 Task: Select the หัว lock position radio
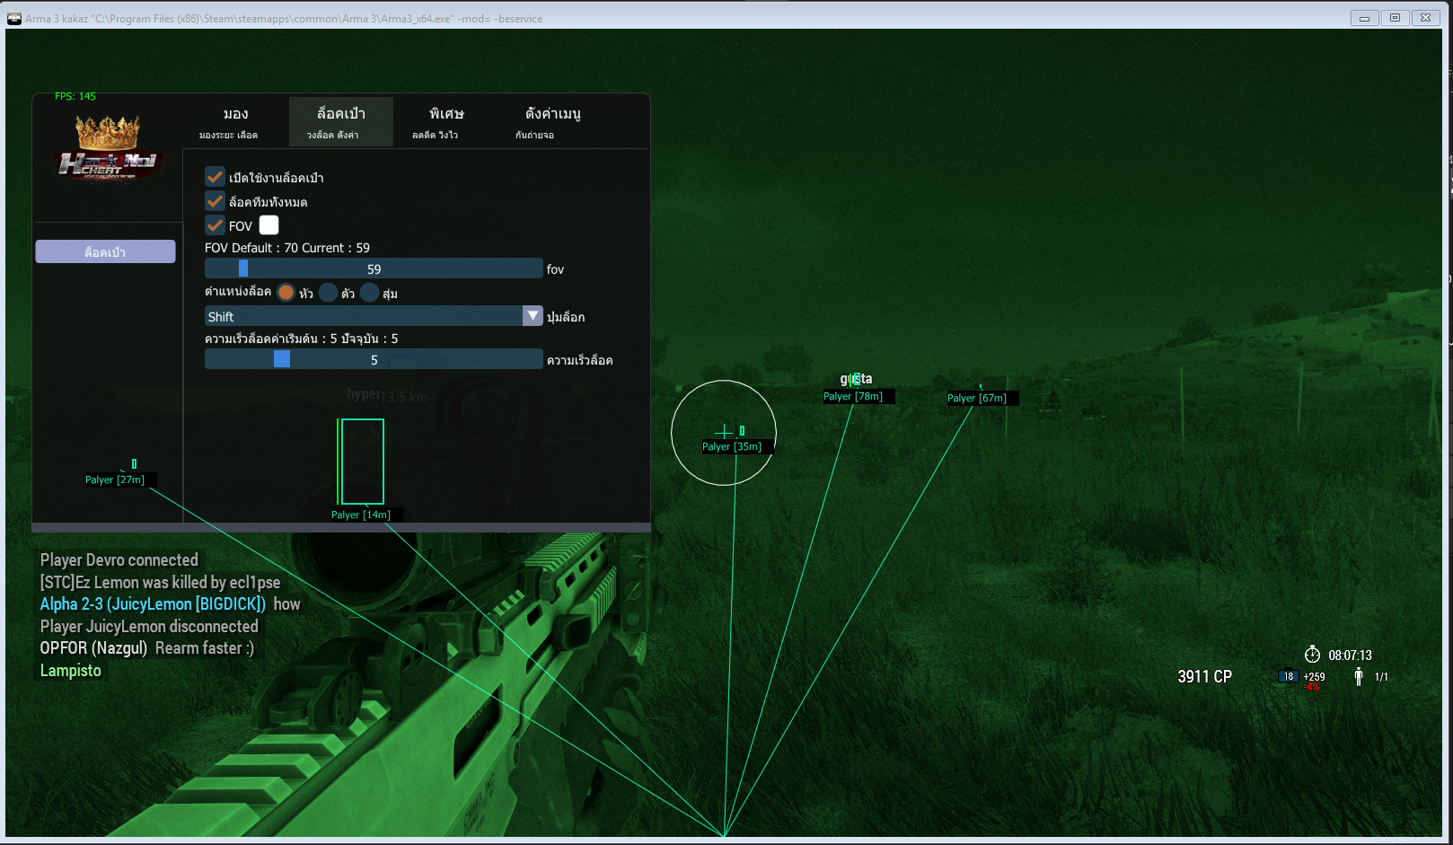(x=286, y=293)
